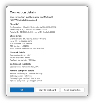Click the OK button
Viewport: 94px width, 102px height.
point(22,90)
